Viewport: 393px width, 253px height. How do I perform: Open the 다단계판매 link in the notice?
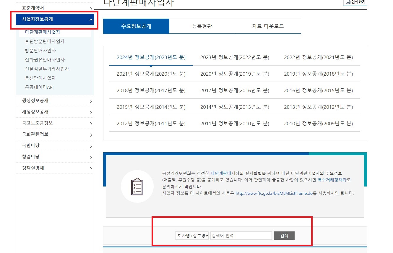(x=221, y=173)
